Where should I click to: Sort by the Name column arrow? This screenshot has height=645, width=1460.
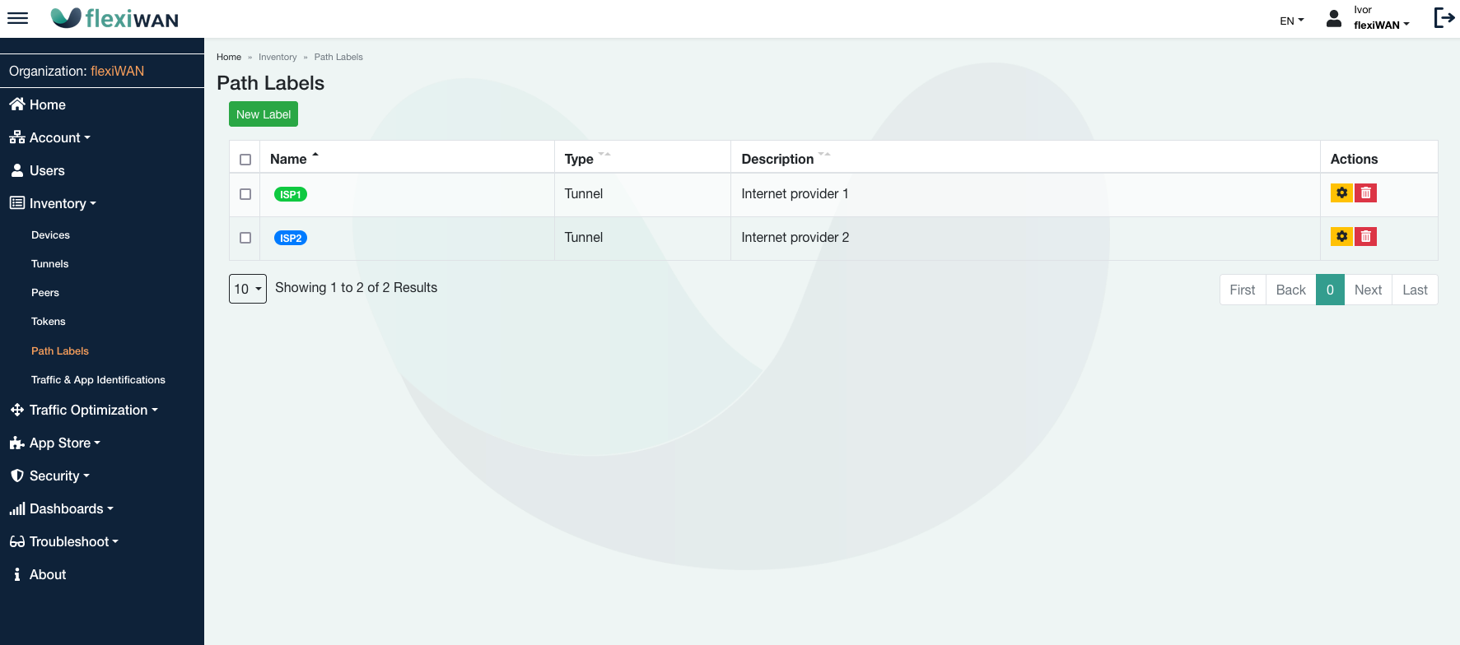click(315, 155)
